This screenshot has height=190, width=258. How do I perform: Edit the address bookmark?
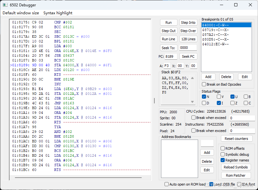(x=207, y=170)
